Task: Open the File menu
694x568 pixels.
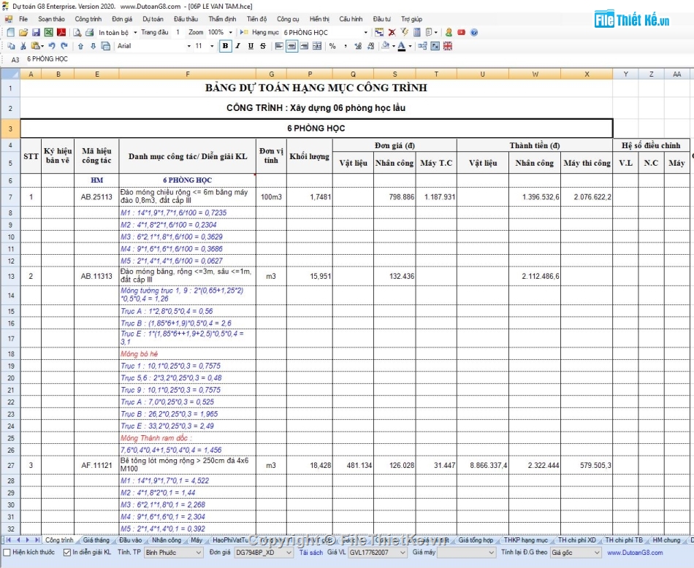Action: 23,19
